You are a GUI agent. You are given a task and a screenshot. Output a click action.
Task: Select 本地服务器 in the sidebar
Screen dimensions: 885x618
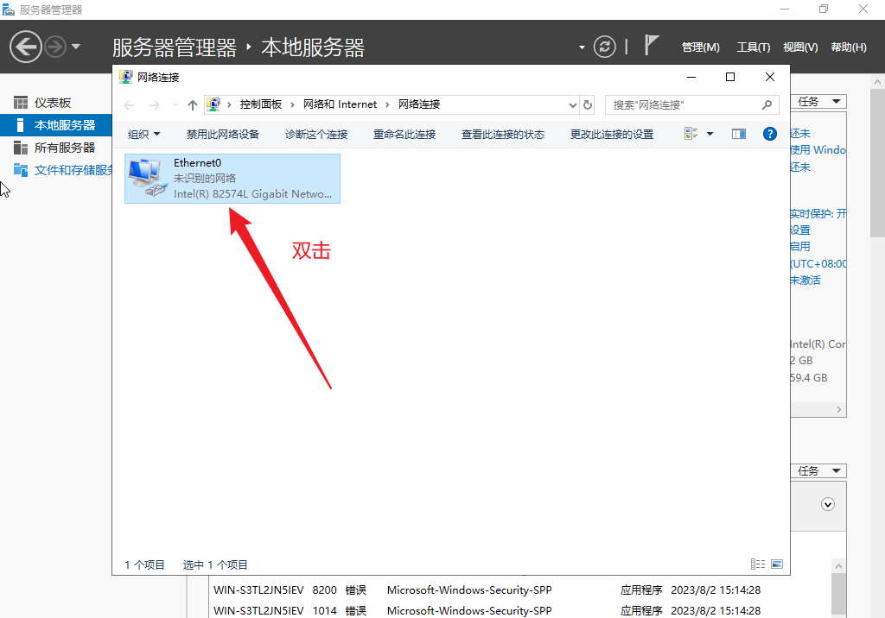point(56,125)
